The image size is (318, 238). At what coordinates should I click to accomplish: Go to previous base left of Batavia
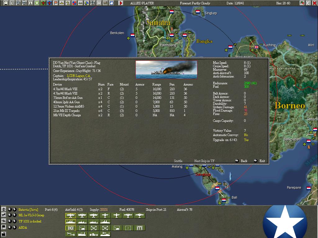click(10, 209)
